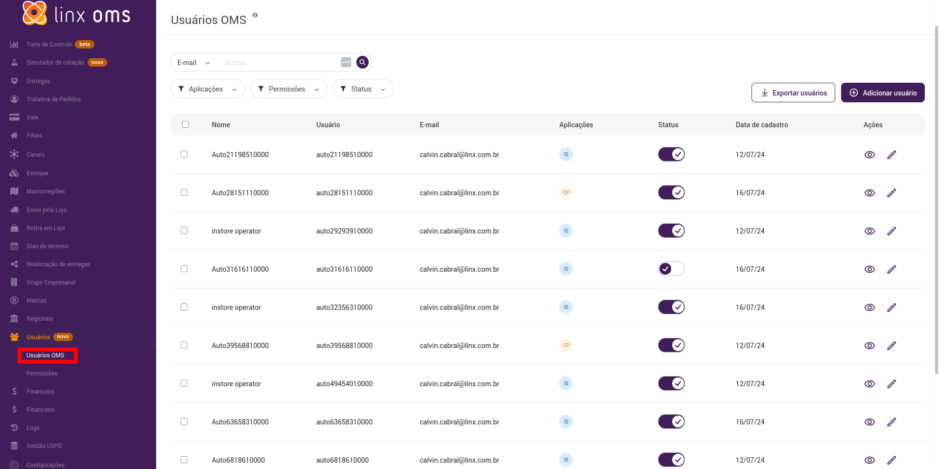Edit user Auto28151110000 with pencil icon

(892, 193)
